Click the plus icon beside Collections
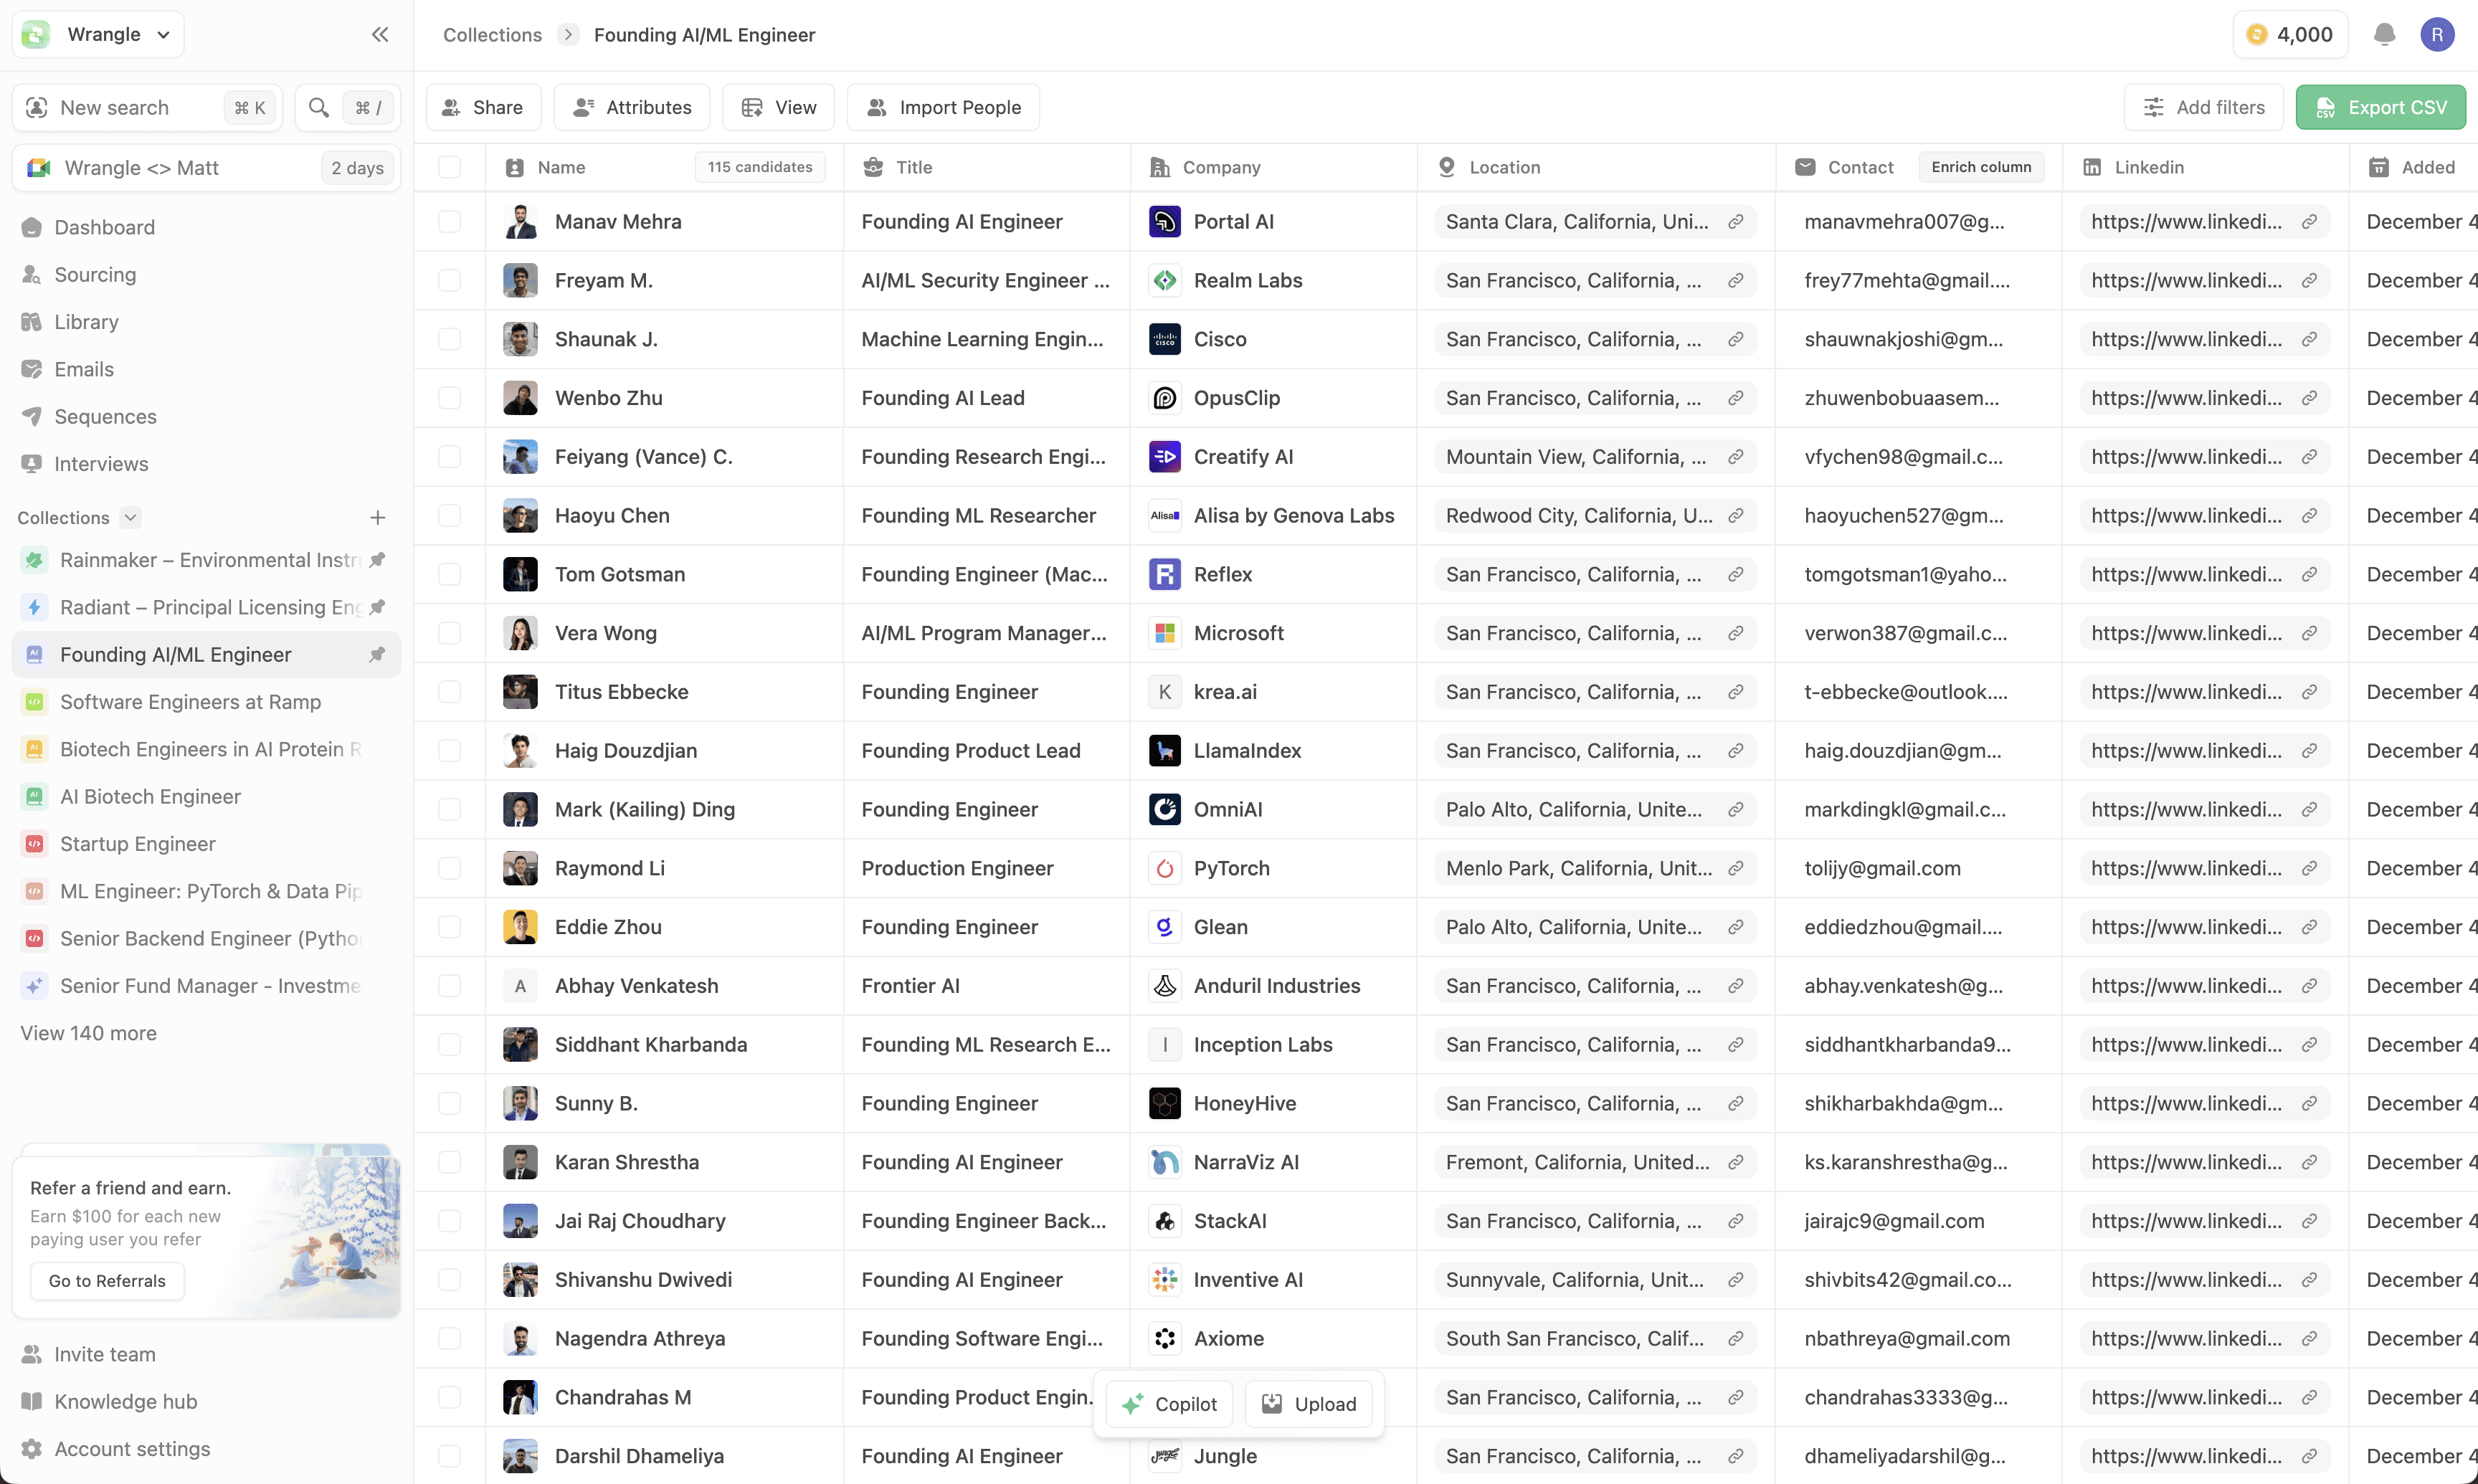The image size is (2478, 1484). coord(377,517)
